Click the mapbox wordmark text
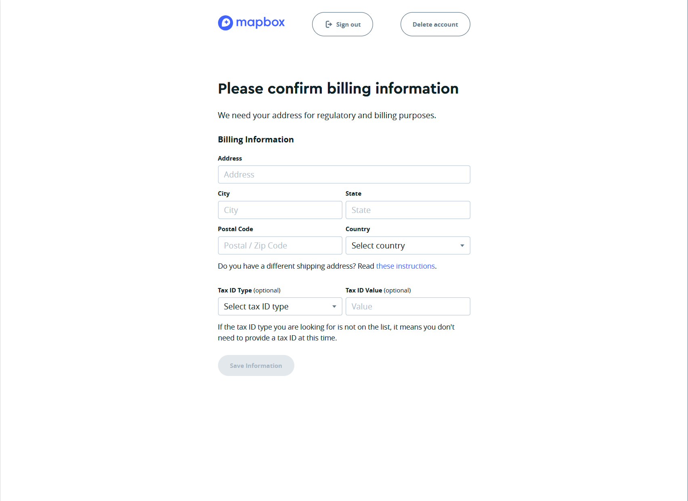Viewport: 688px width, 501px height. pos(260,23)
